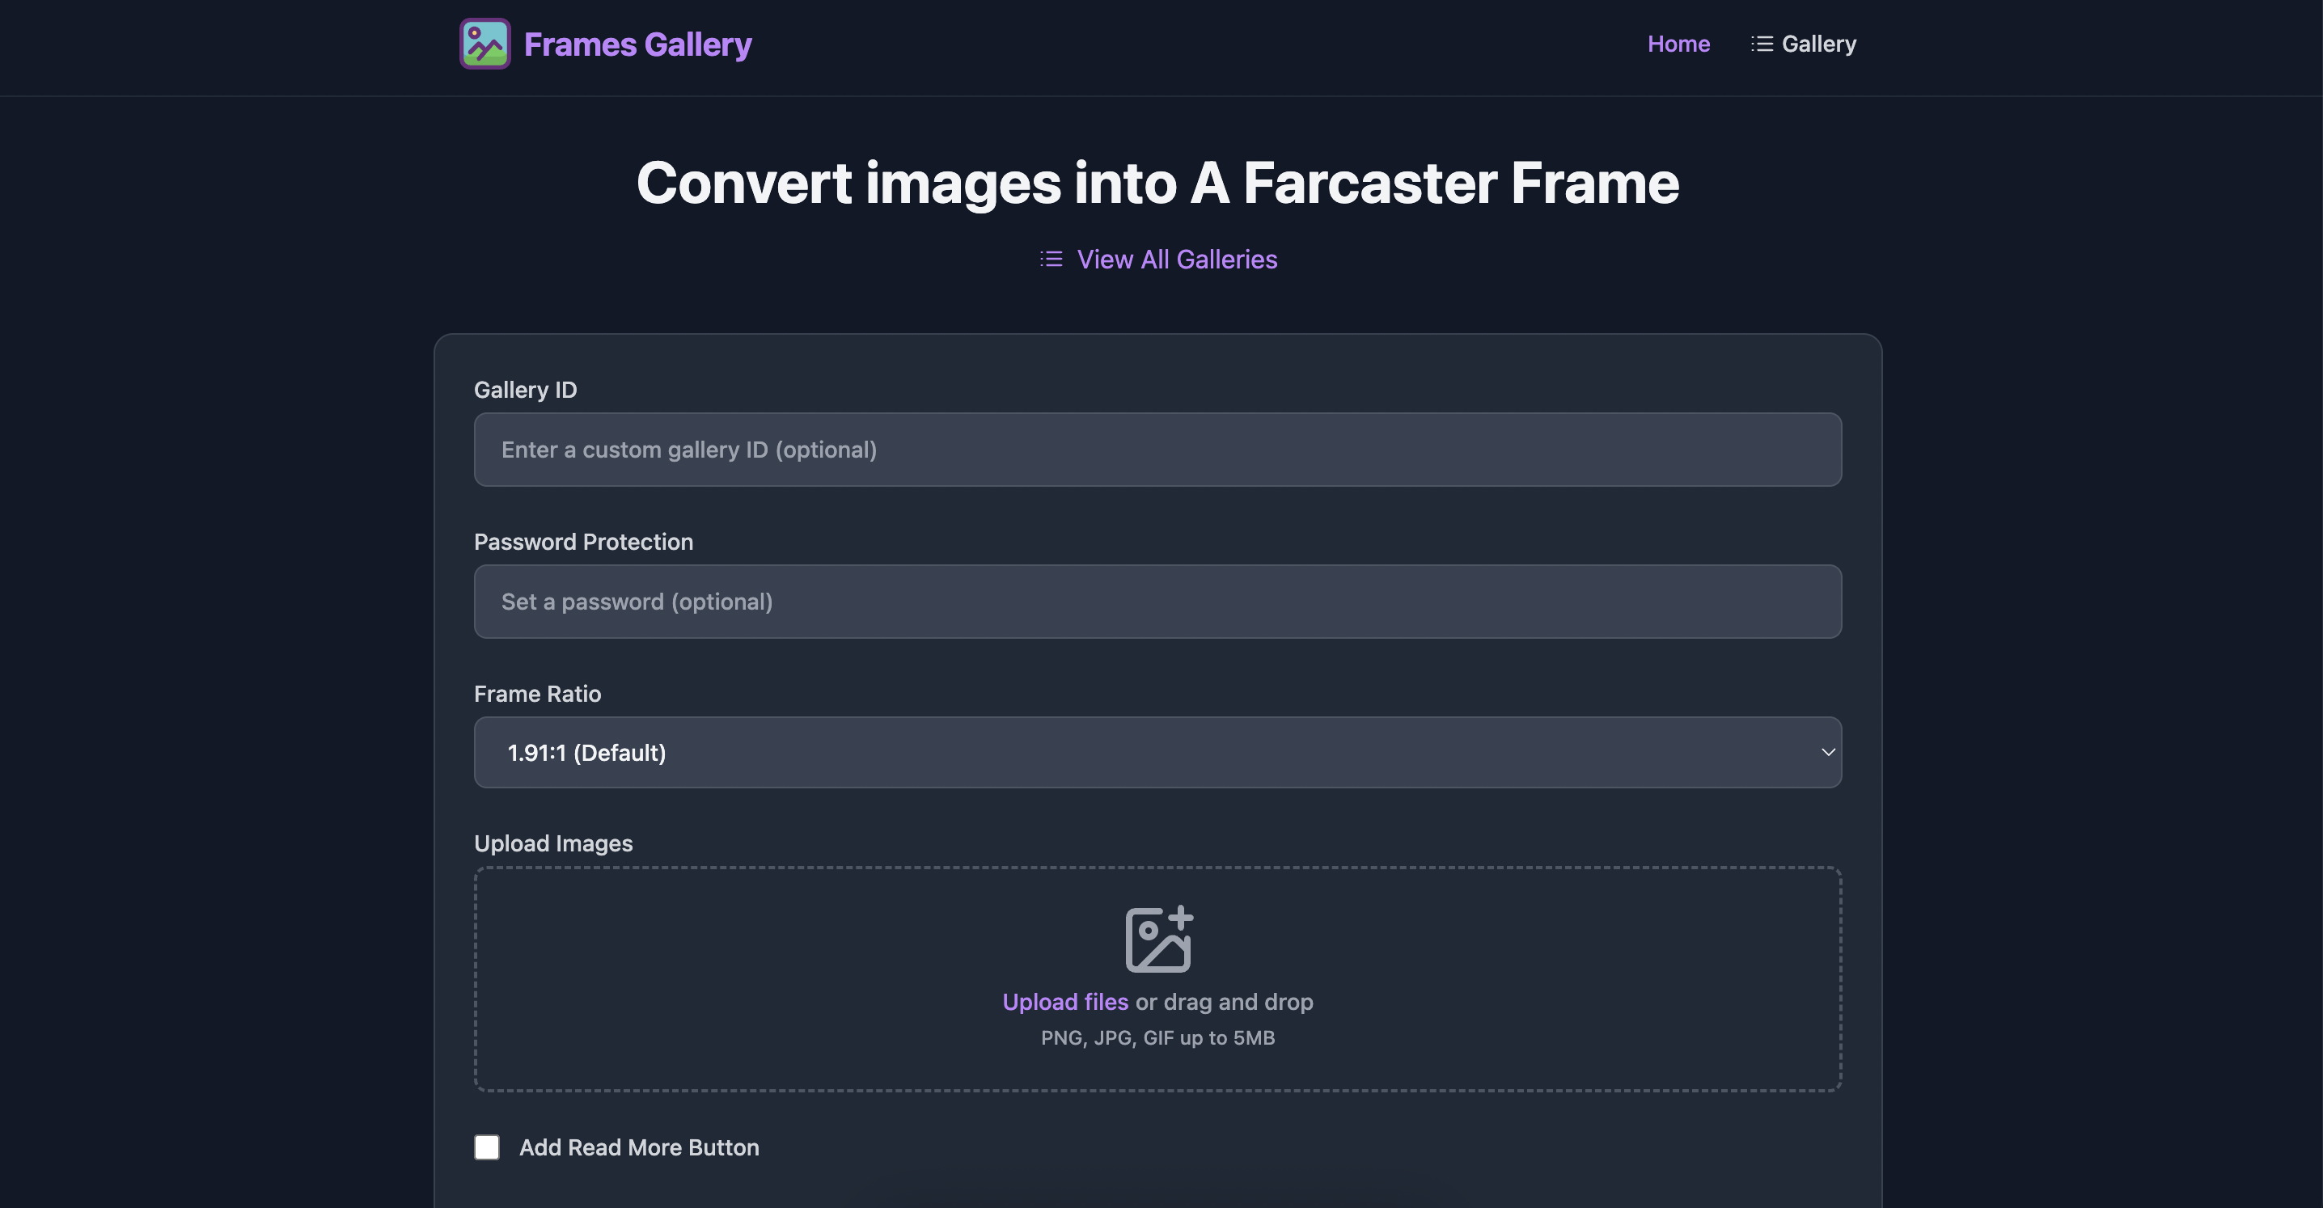Click the Frame Ratio chevron arrow
This screenshot has width=2323, height=1208.
click(x=1828, y=753)
